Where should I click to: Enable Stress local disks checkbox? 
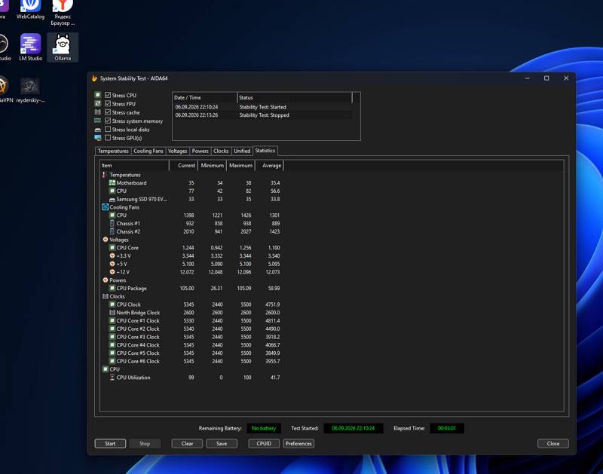point(108,129)
